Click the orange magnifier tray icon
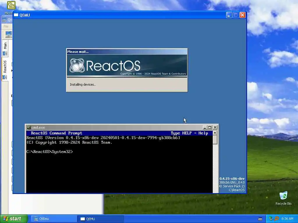The width and height of the screenshot is (298, 223). 276,219
